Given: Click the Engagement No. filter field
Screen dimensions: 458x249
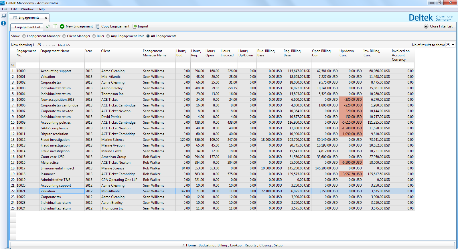Looking at the screenshot, I should (28, 65).
